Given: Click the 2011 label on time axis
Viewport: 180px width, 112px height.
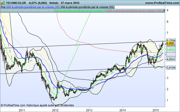Looking at the screenshot, I should pyautogui.click(x=22, y=110).
